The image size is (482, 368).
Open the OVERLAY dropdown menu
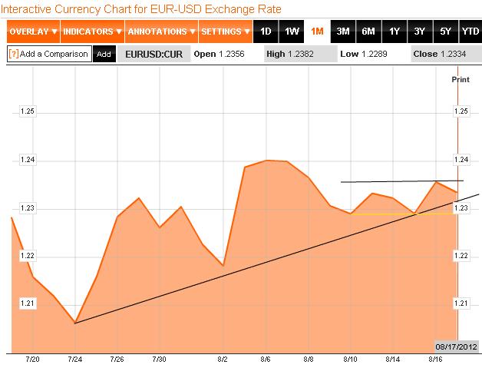point(33,31)
